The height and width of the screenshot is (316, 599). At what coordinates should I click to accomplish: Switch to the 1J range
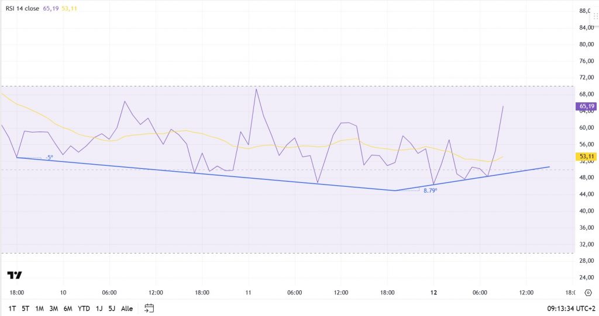[99, 308]
